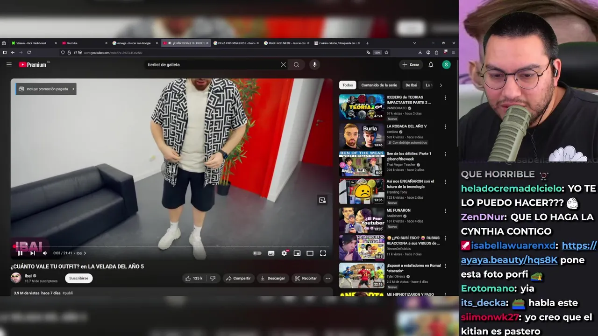Switch to the PIZZA CRISTIANGHOST browser tab
598x336 pixels.
click(237, 43)
